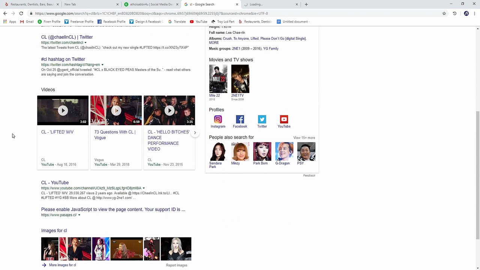Click 'Report images' link
Image resolution: width=480 pixels, height=270 pixels.
click(177, 265)
